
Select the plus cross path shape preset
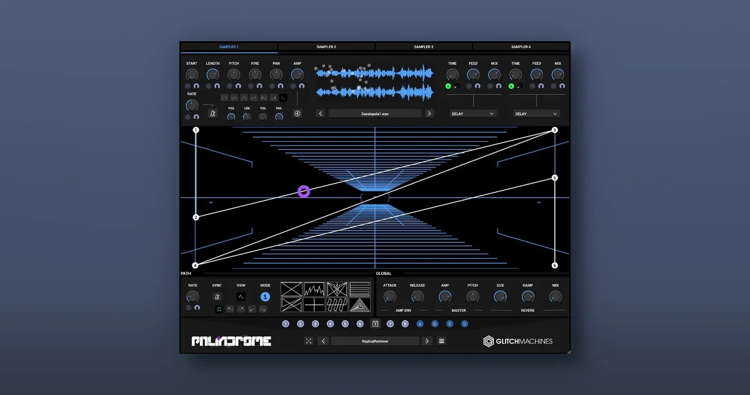(x=314, y=305)
